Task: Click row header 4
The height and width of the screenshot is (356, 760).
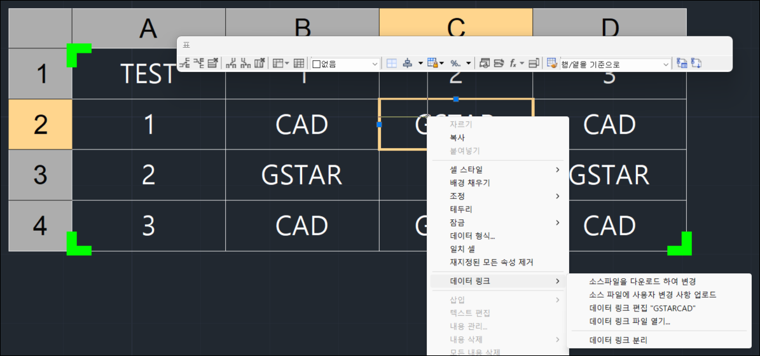Action: [x=41, y=226]
